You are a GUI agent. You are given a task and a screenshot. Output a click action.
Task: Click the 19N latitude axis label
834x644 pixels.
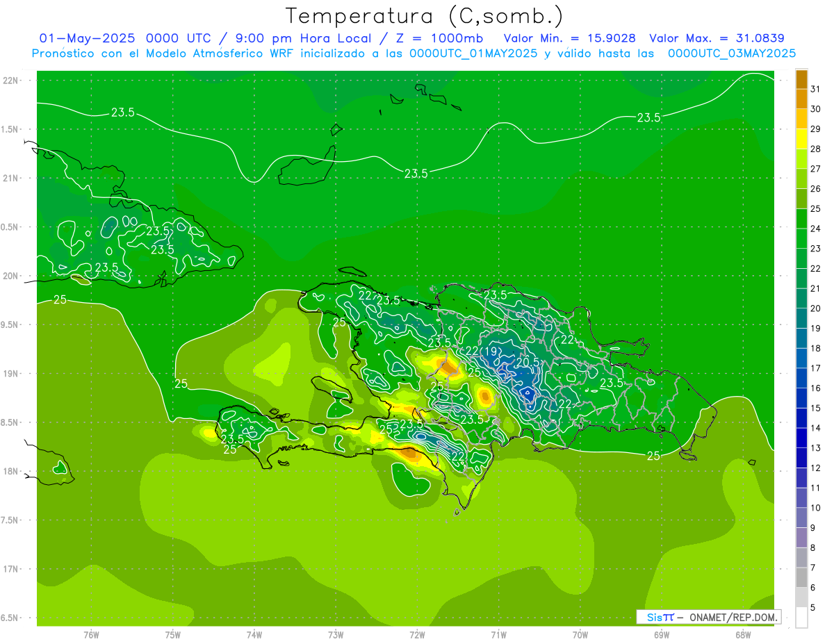12,373
